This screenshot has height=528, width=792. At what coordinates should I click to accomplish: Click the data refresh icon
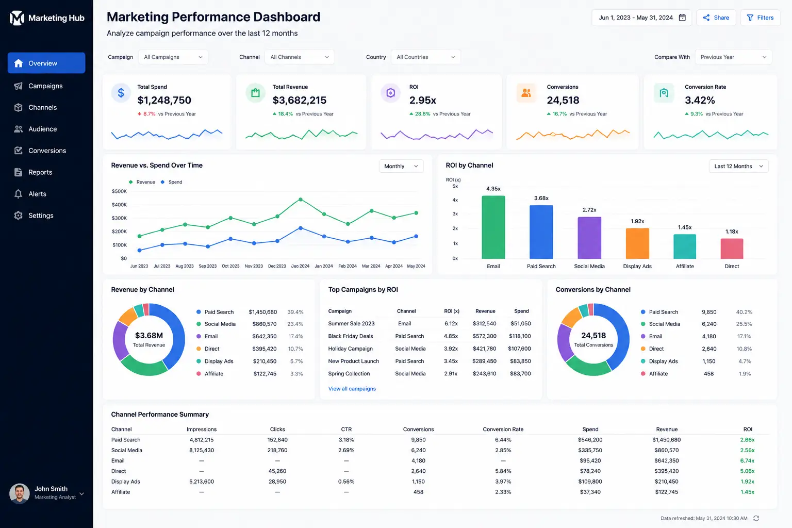click(756, 518)
